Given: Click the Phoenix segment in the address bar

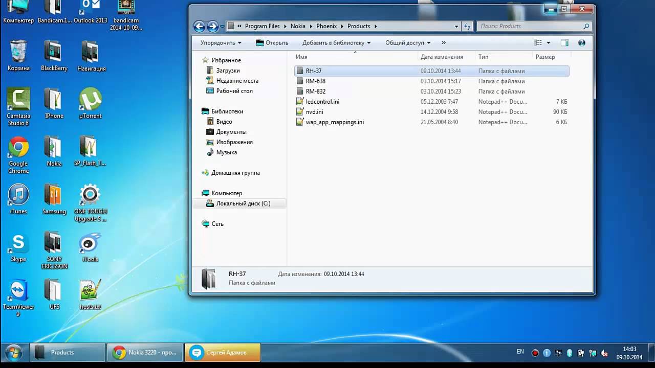Looking at the screenshot, I should [x=326, y=27].
